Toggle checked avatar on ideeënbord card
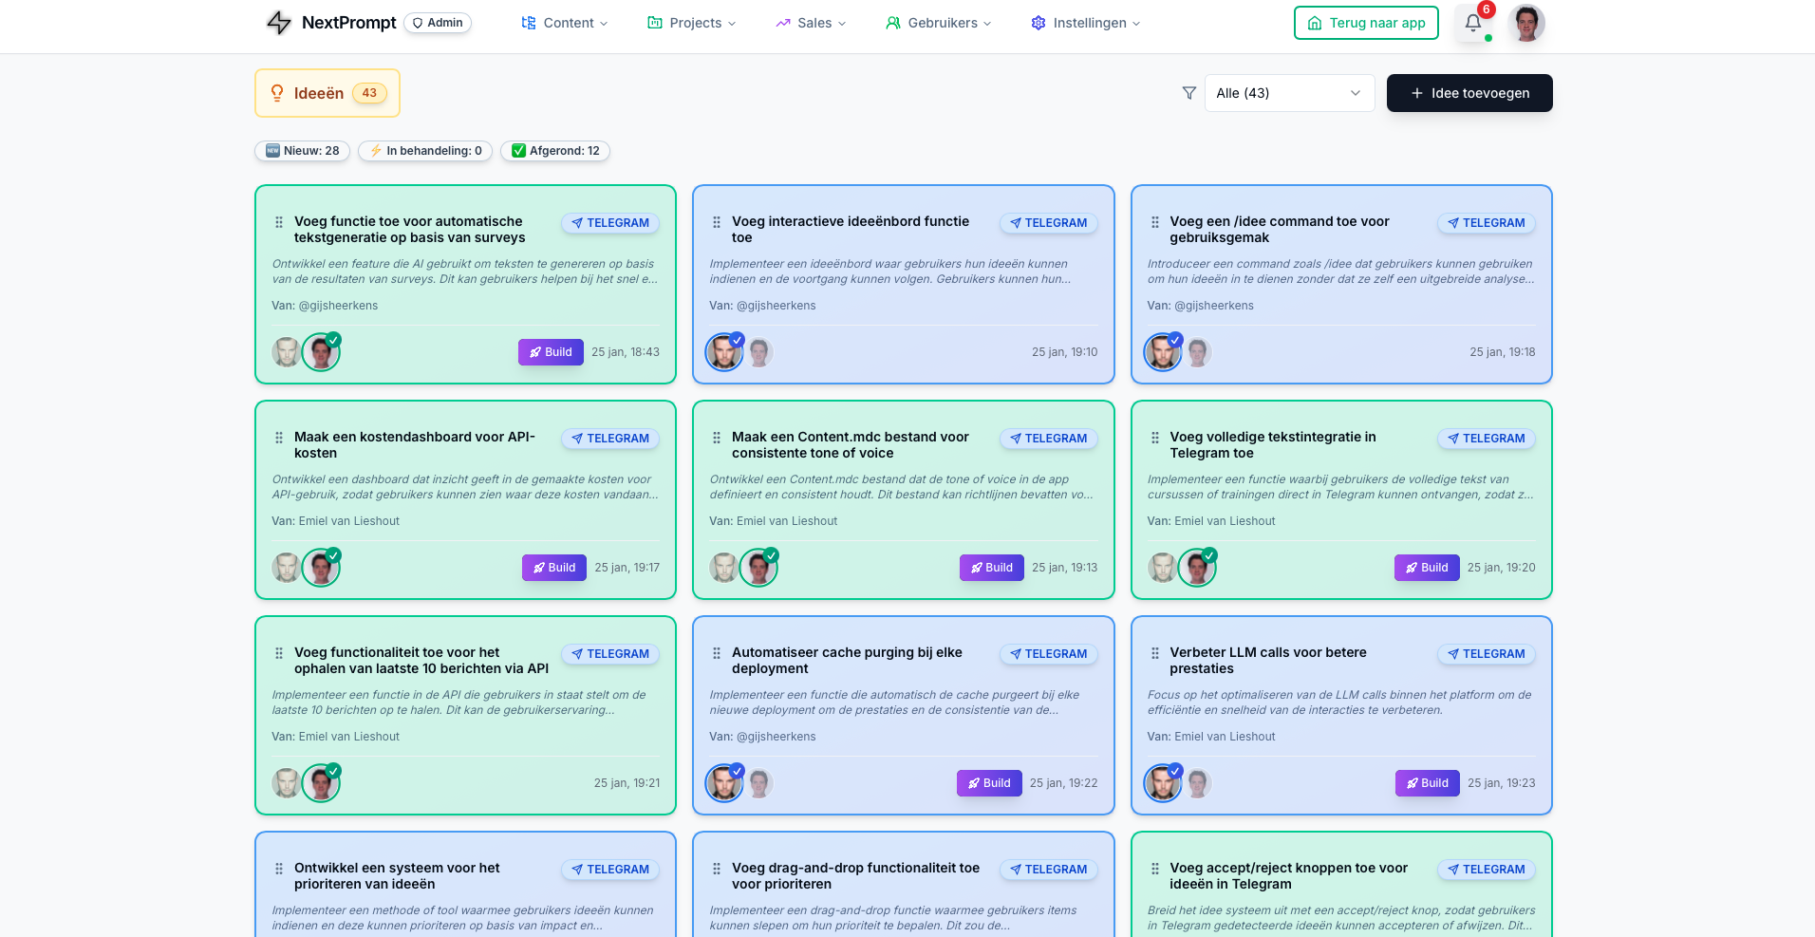 724,352
